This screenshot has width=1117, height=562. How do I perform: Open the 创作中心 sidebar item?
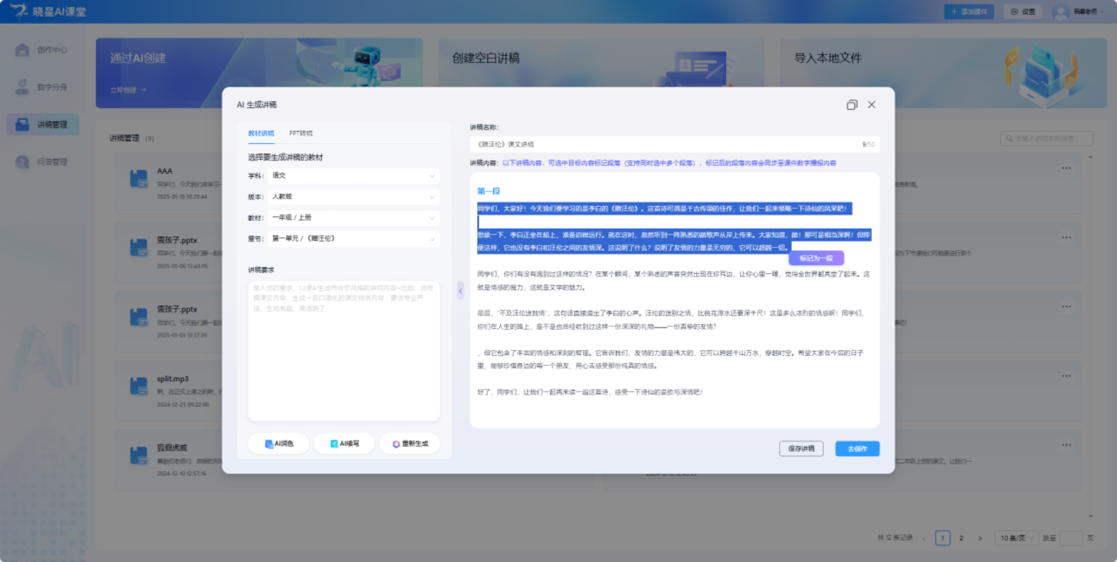tap(43, 50)
